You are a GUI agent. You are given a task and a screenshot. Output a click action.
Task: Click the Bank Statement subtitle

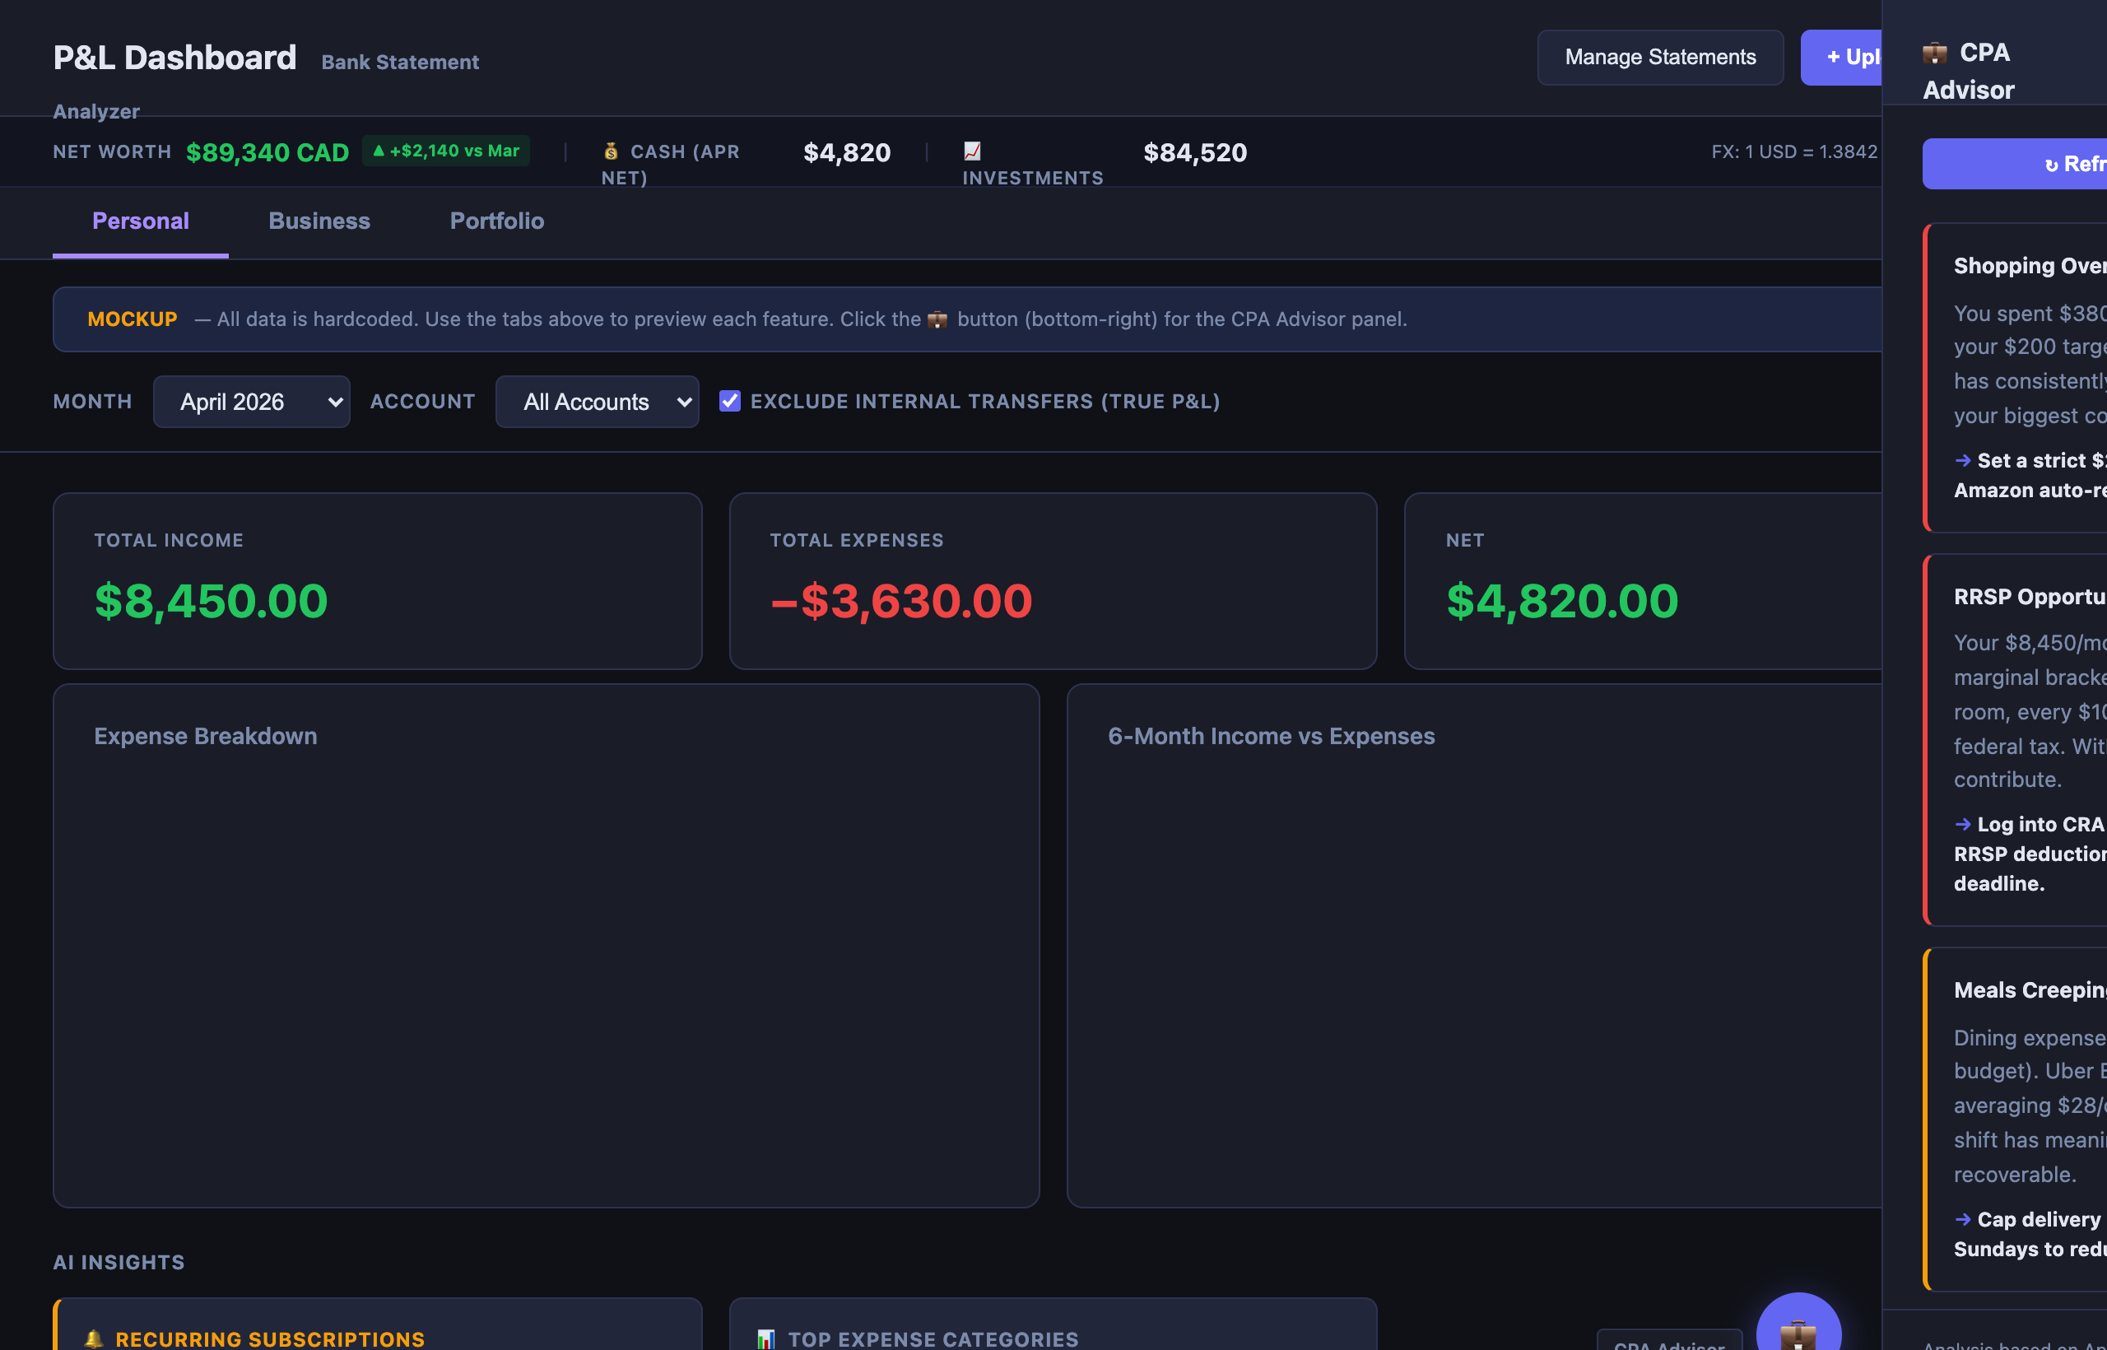coord(401,63)
